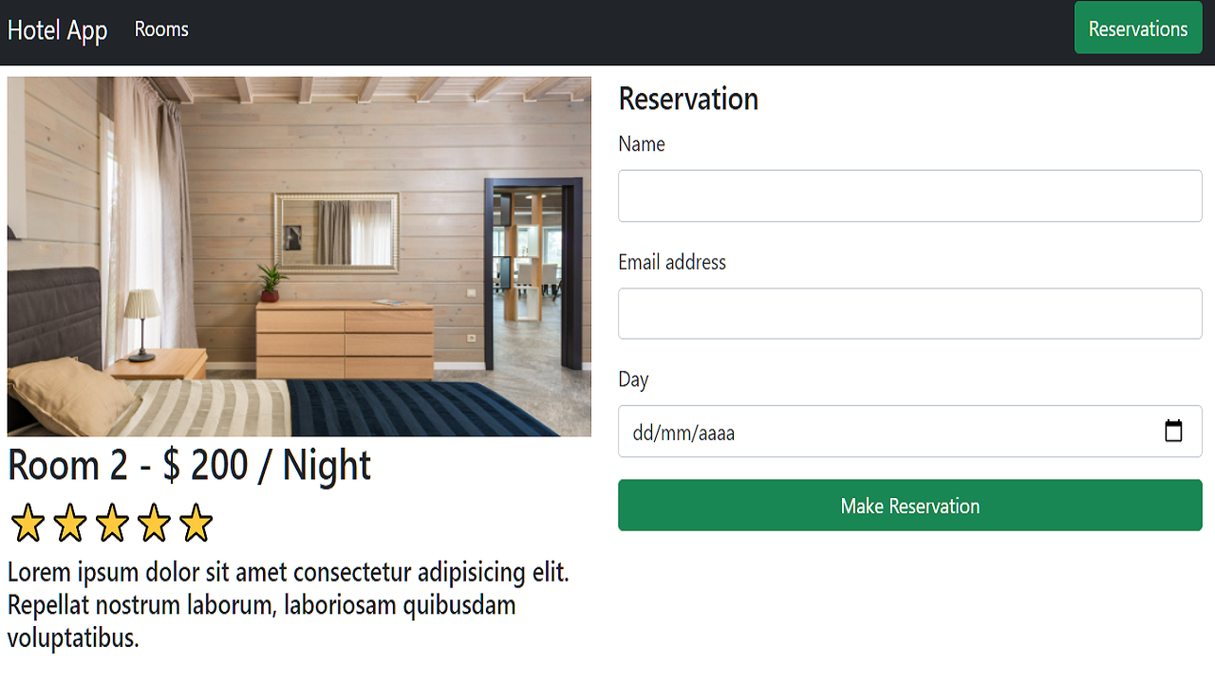Focus the Email address field
Screen dimensions: 1215x683
[x=910, y=314]
